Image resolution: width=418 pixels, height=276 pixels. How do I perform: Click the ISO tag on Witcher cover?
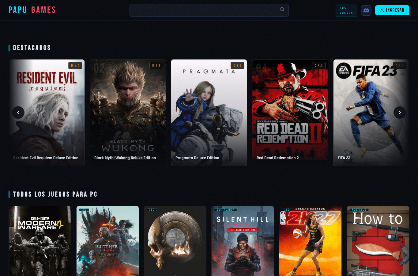84,210
